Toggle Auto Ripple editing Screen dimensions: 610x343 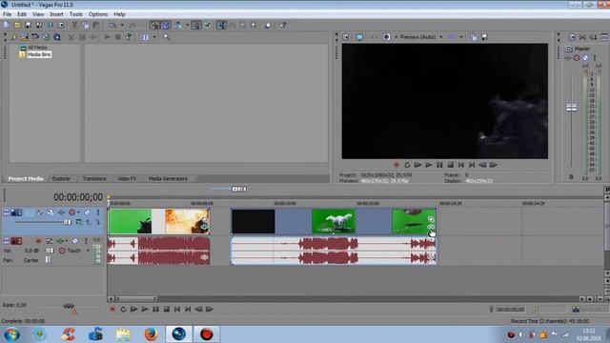[x=178, y=26]
